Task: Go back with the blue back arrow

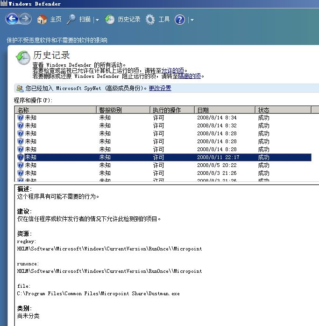Action: 12,19
